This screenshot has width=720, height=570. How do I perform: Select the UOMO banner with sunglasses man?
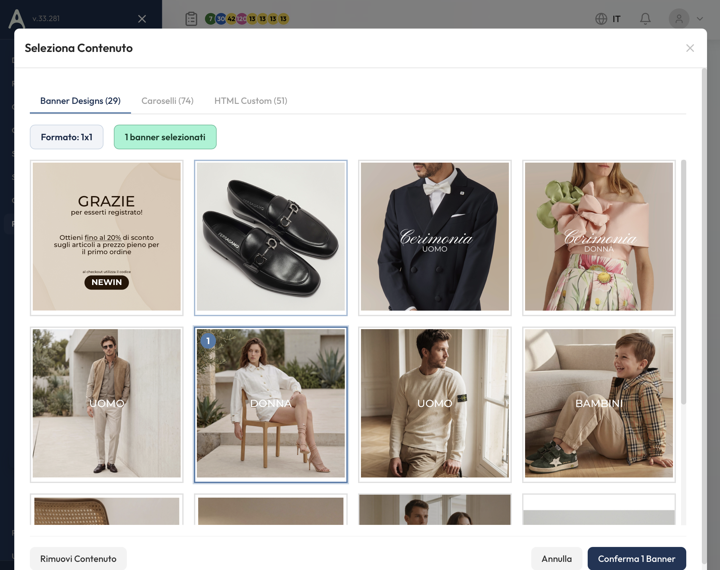point(107,404)
